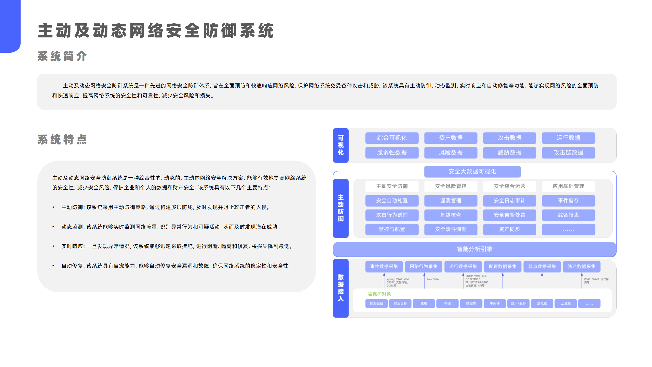Click the 攻击链数据 box

[568, 153]
